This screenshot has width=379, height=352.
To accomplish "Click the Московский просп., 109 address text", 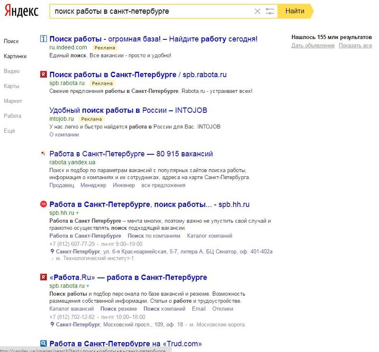I will 119,325.
